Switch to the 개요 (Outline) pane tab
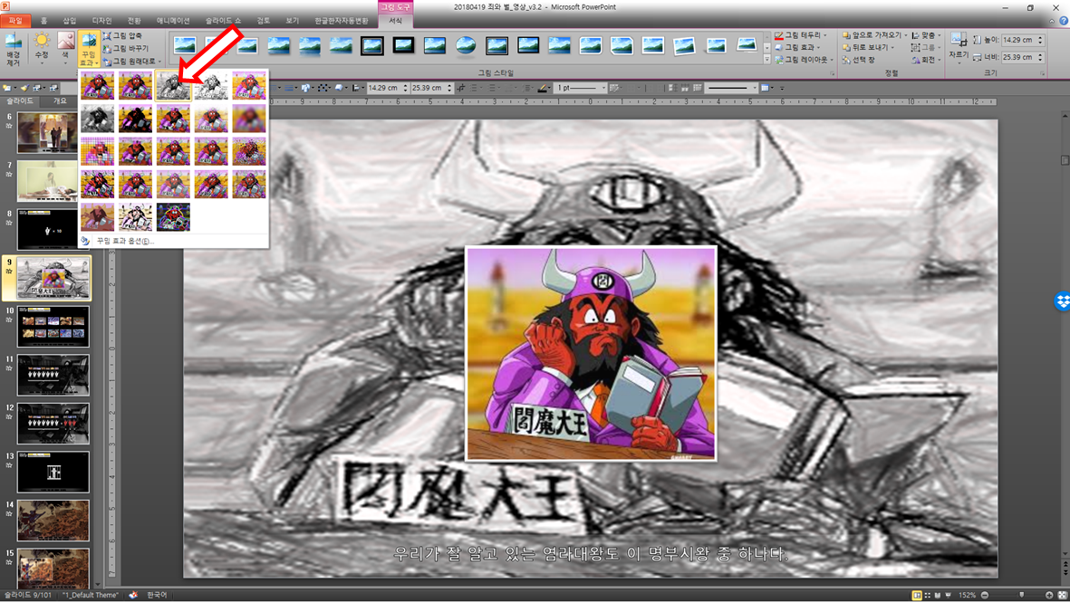Screen dimensions: 1070x602 click(60, 100)
